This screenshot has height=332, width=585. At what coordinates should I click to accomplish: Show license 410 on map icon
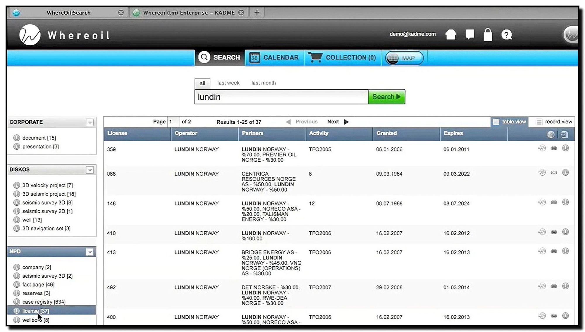pos(542,232)
